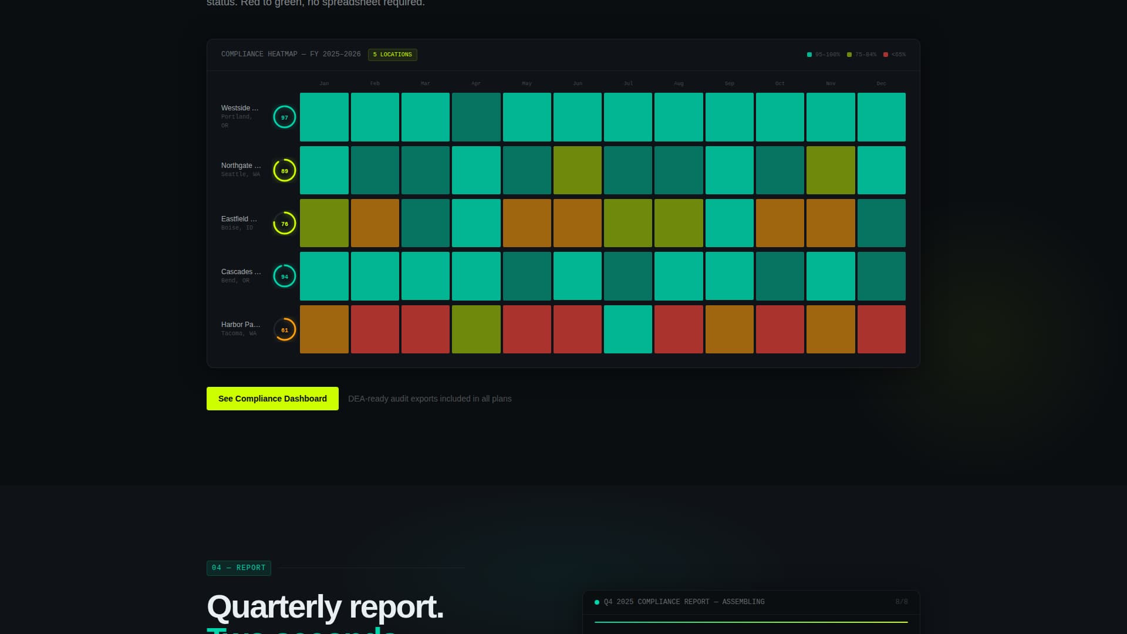Click Cascades score ring showing 94

coord(285,276)
